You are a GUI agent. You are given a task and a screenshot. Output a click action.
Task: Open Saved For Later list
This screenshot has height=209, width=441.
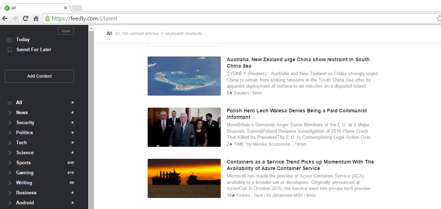click(x=34, y=50)
